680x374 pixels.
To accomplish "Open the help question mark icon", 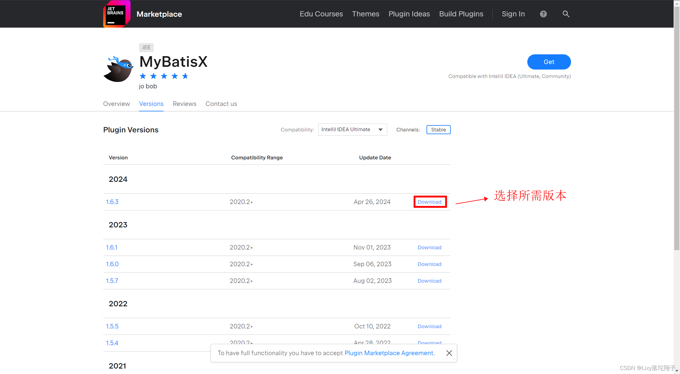I will [x=543, y=14].
